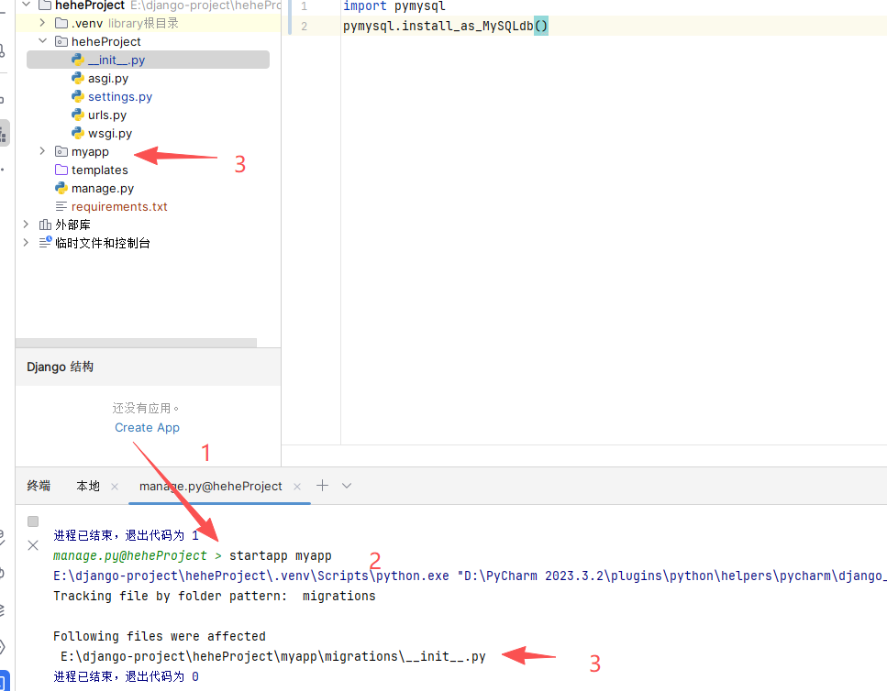
Task: Click the import pymysql code line
Action: click(394, 6)
